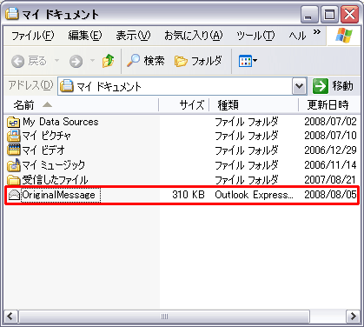Expand hidden menu items with chevron
Screen dimensions: 364x327
pos(317,31)
